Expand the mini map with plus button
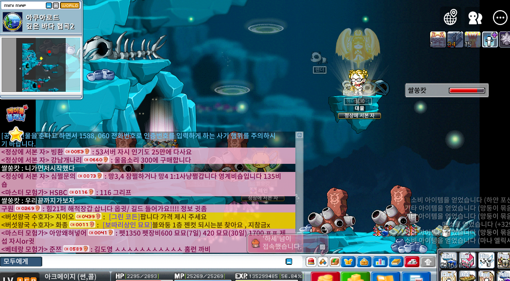 click(x=56, y=6)
